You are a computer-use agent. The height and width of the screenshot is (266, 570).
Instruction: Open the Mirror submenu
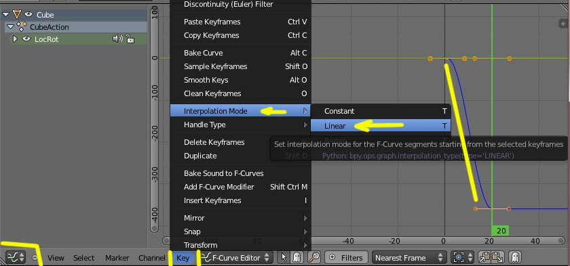pos(241,218)
